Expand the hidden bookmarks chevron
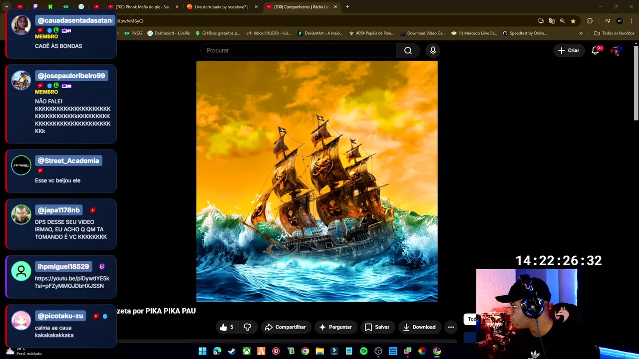Viewport: 639px width, 359px height. pos(581,33)
